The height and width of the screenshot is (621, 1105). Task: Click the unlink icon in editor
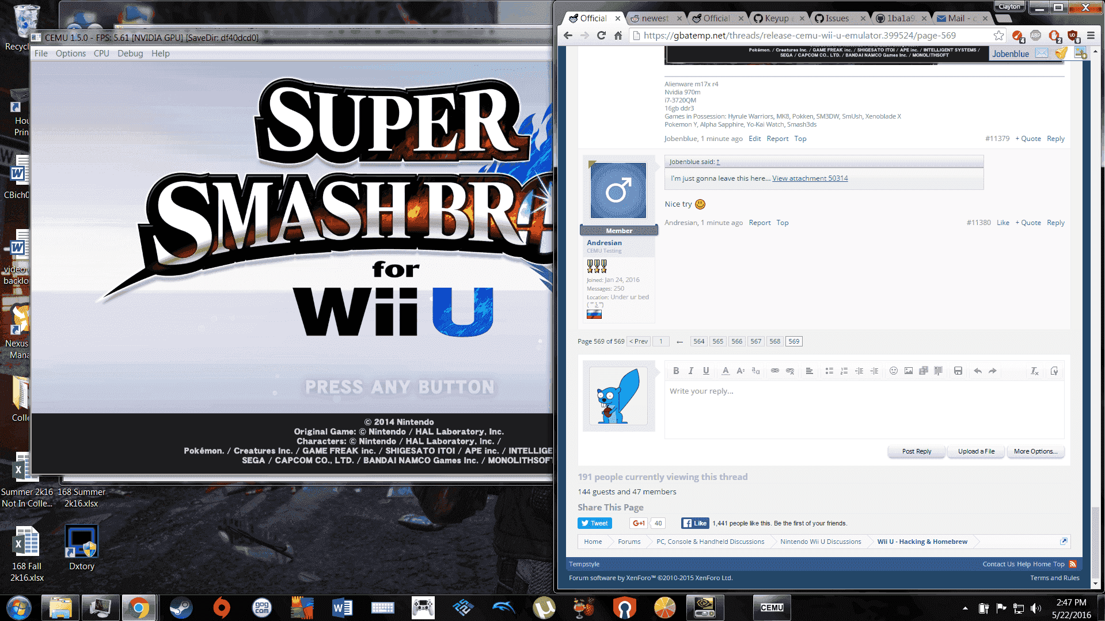(x=790, y=371)
